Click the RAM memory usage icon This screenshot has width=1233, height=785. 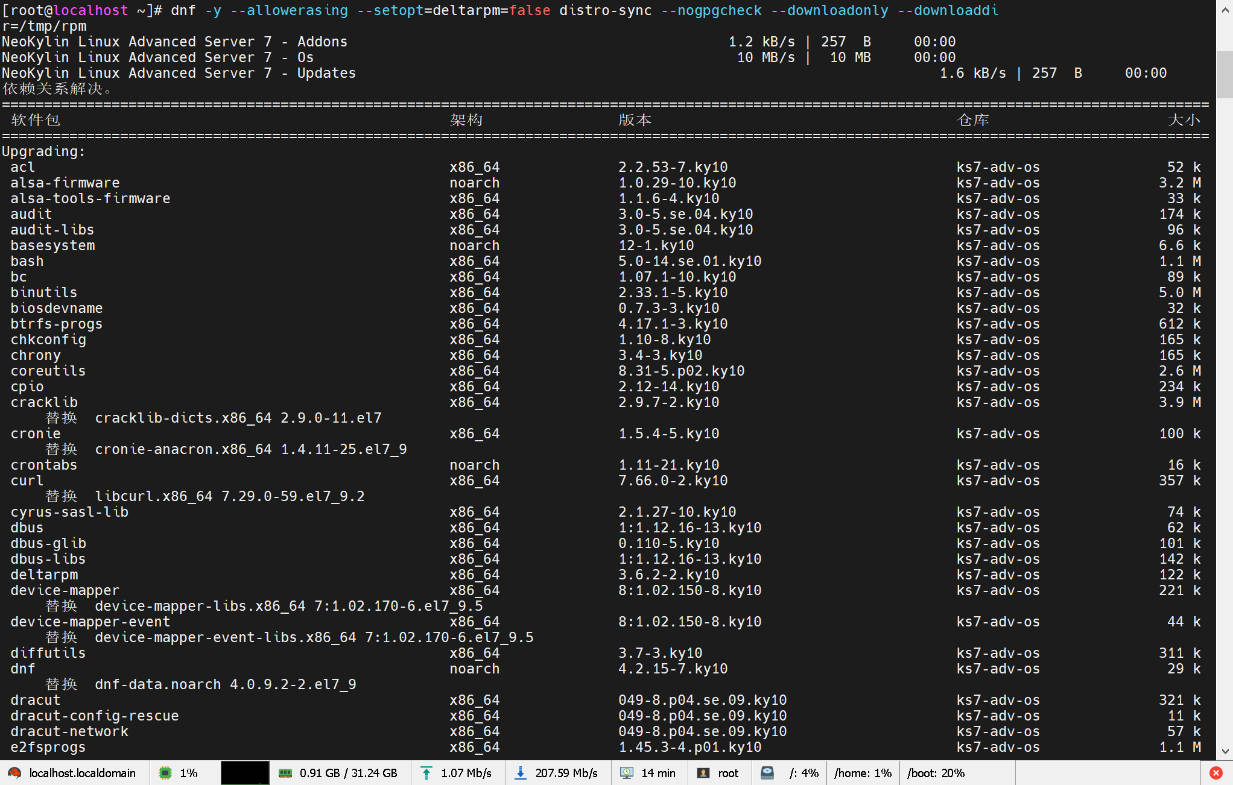[285, 773]
